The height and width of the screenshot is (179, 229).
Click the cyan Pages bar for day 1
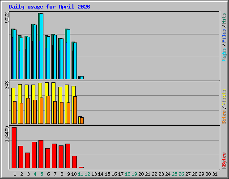(x=15, y=54)
